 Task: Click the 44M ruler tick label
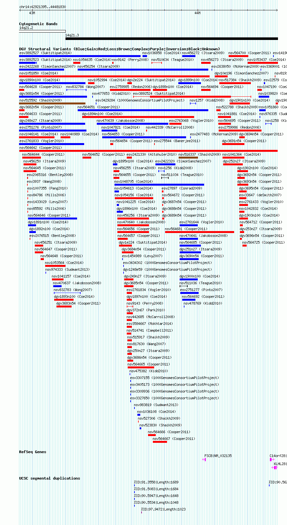click(x=197, y=13)
